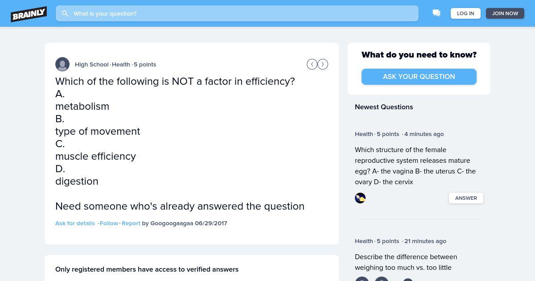Open Health tag of 4 minutes ago question
The image size is (535, 281).
click(x=364, y=134)
